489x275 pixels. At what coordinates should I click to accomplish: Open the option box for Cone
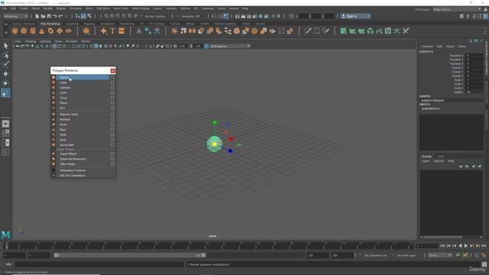[x=112, y=92]
